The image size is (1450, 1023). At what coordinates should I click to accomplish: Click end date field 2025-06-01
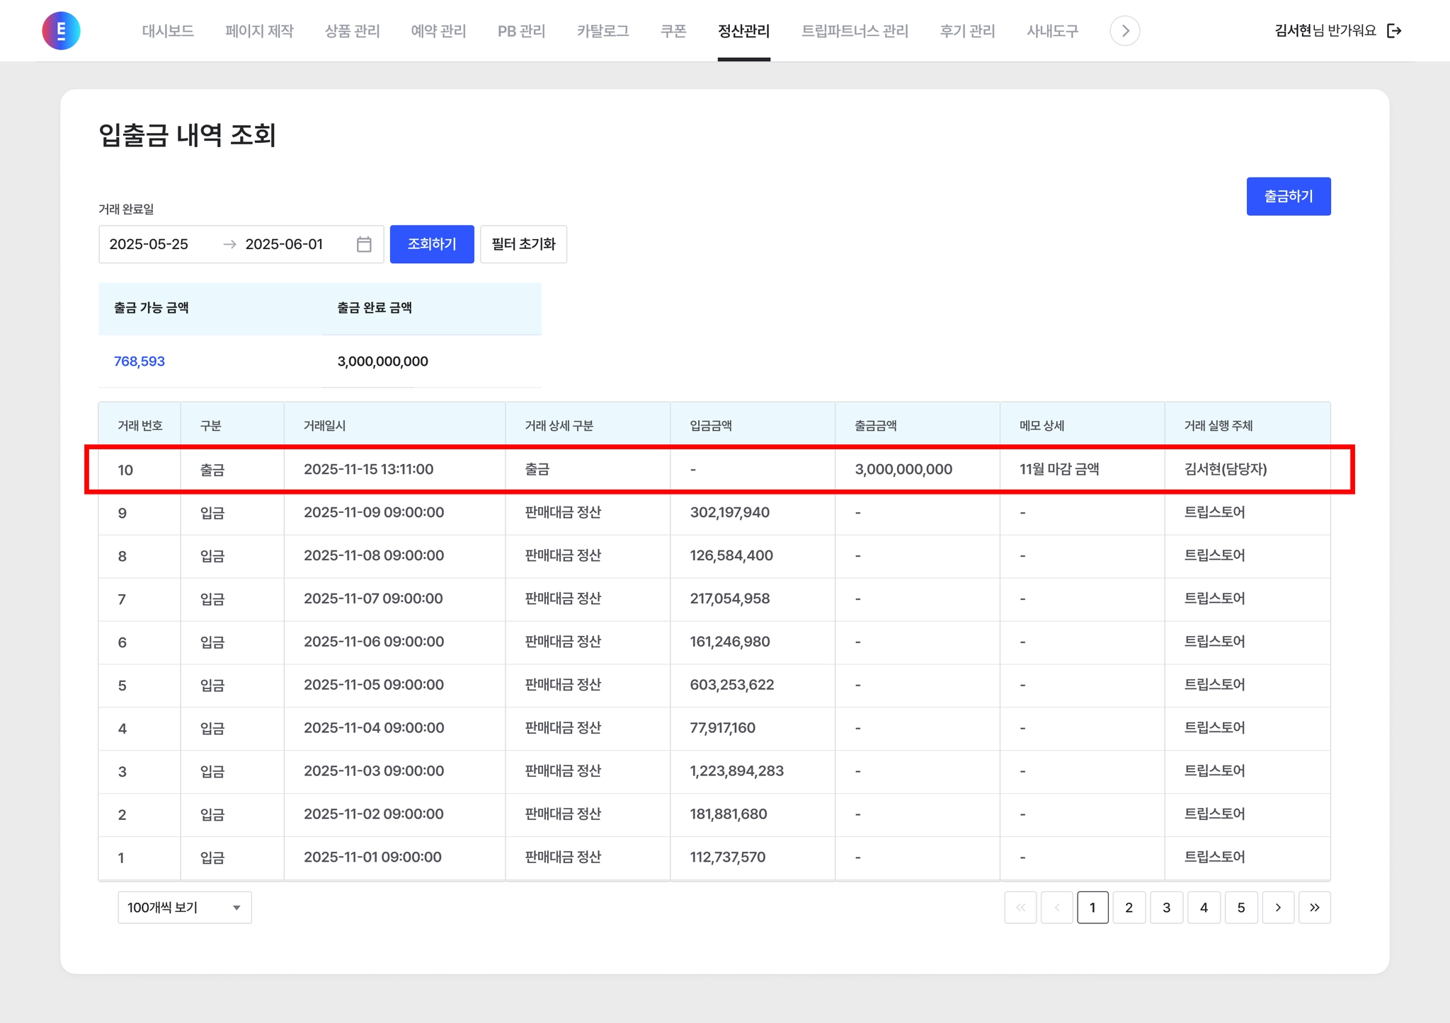(285, 244)
